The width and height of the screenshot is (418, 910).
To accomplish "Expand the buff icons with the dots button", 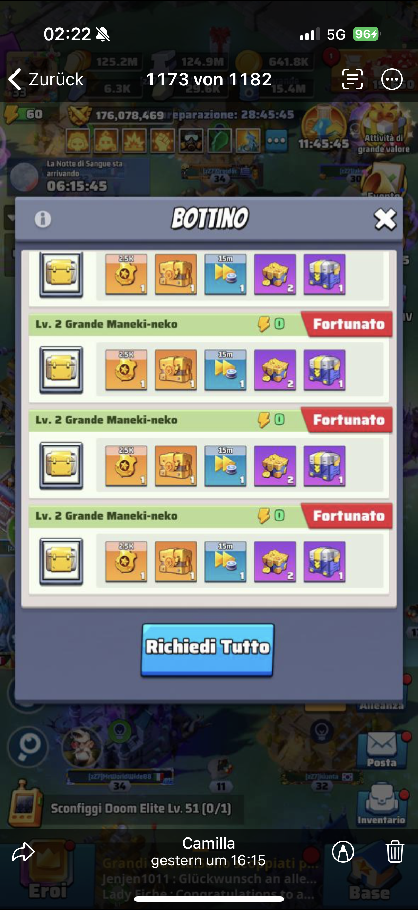I will 276,141.
